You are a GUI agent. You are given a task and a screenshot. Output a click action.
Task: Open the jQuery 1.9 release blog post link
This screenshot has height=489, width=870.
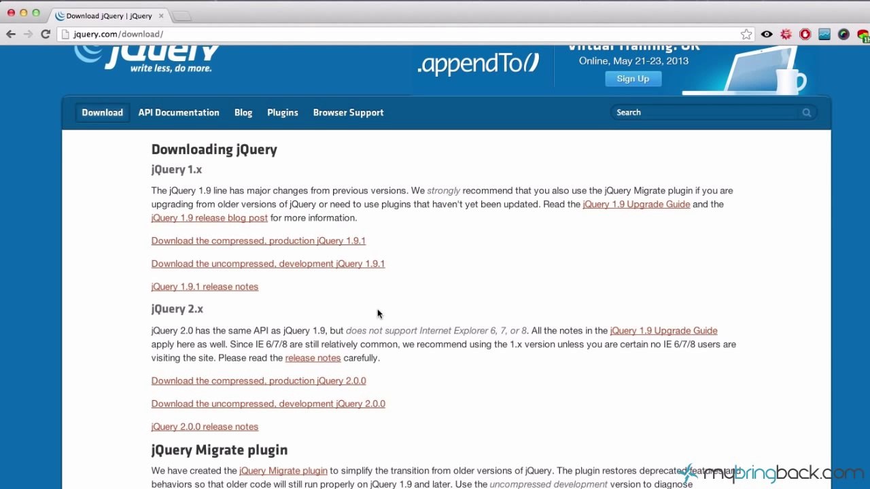209,218
